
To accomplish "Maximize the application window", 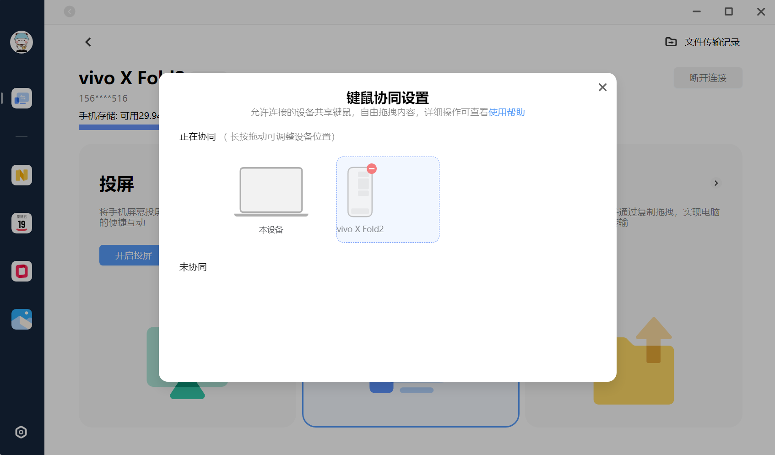I will pyautogui.click(x=729, y=11).
